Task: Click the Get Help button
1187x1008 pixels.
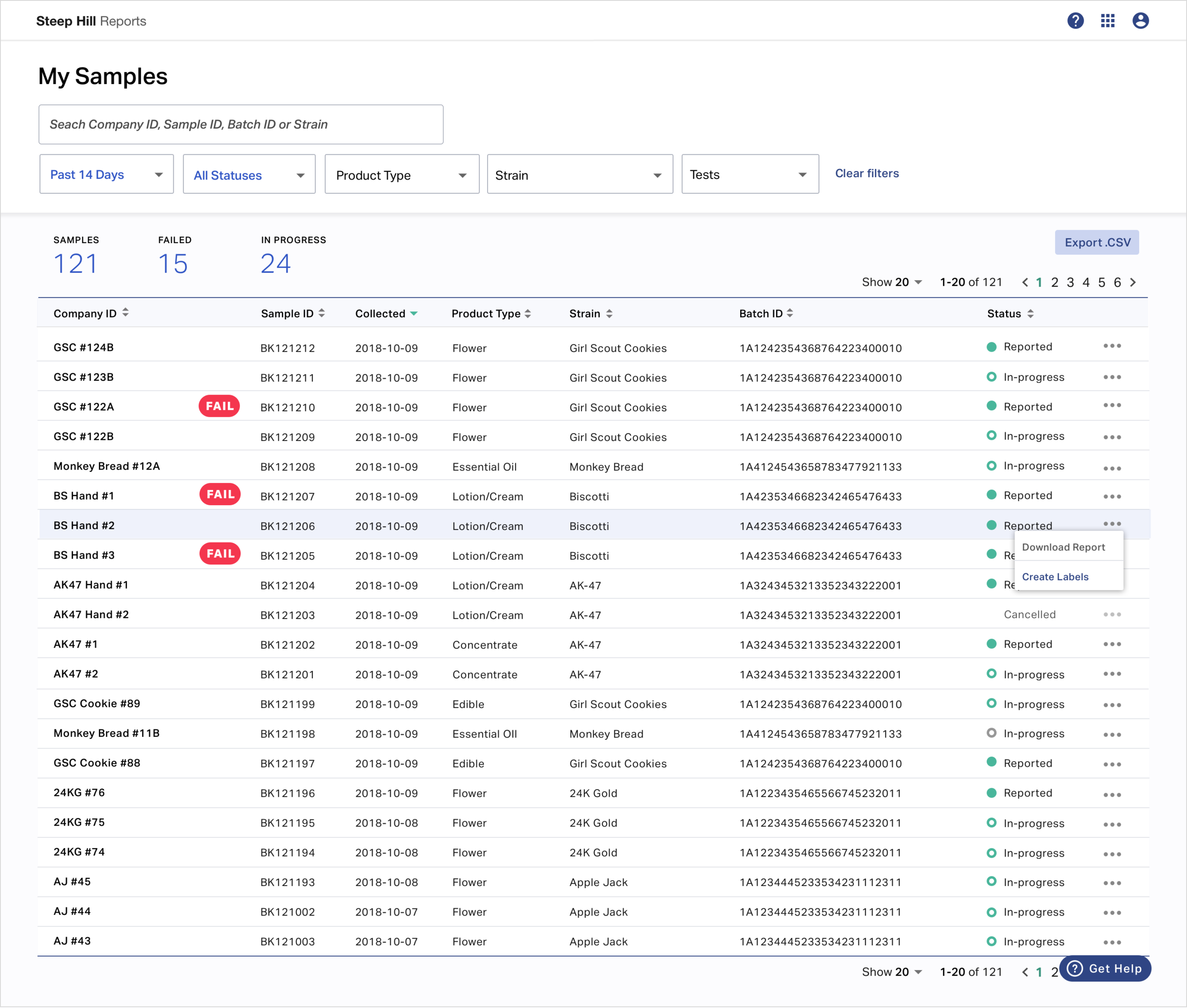Action: coord(1105,969)
